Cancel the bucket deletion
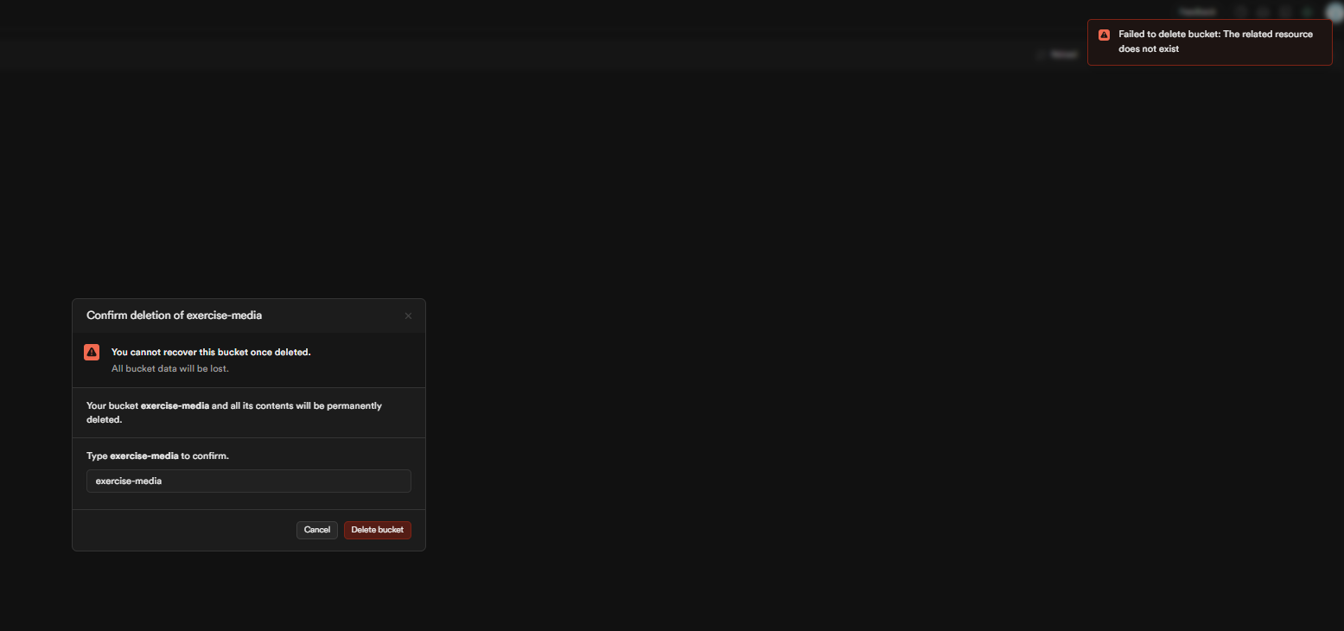Image resolution: width=1344 pixels, height=631 pixels. (317, 530)
